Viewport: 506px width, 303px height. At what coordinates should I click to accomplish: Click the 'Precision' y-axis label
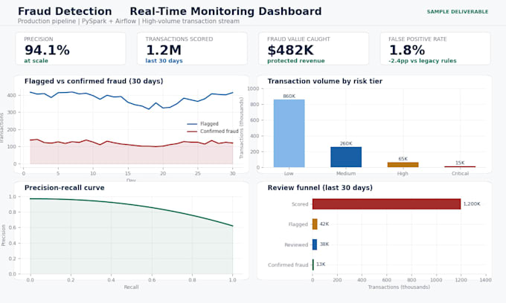(4, 235)
